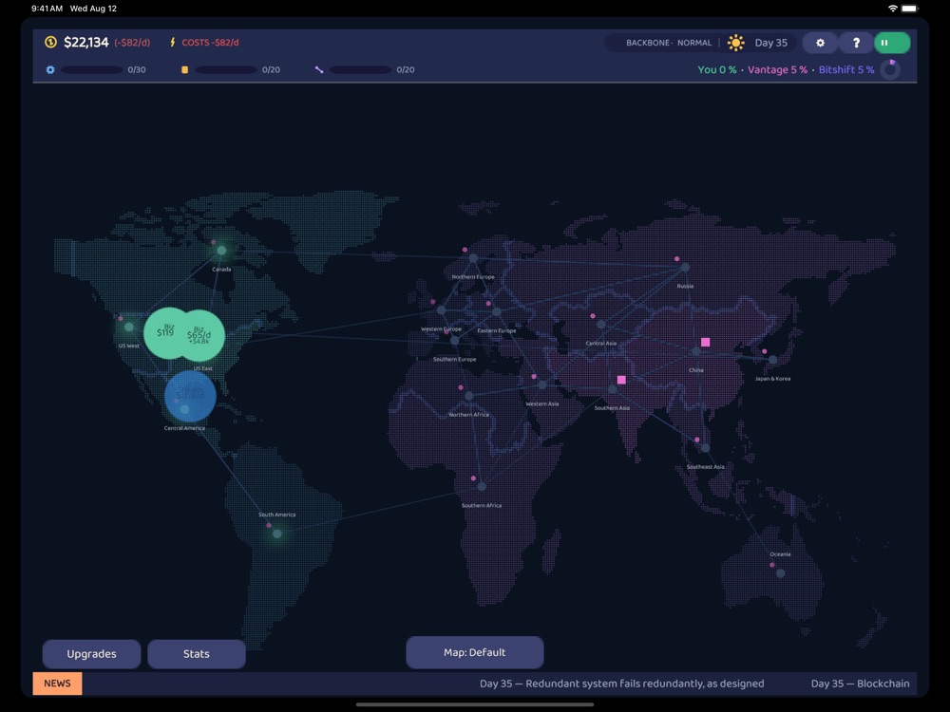Image resolution: width=950 pixels, height=712 pixels.
Task: Click the Day 35 — Blockchain headline
Action: click(x=861, y=684)
